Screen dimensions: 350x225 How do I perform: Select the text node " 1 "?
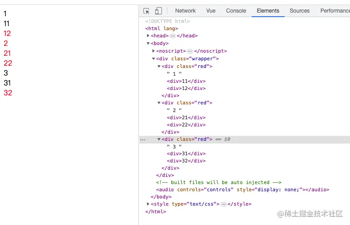[174, 74]
